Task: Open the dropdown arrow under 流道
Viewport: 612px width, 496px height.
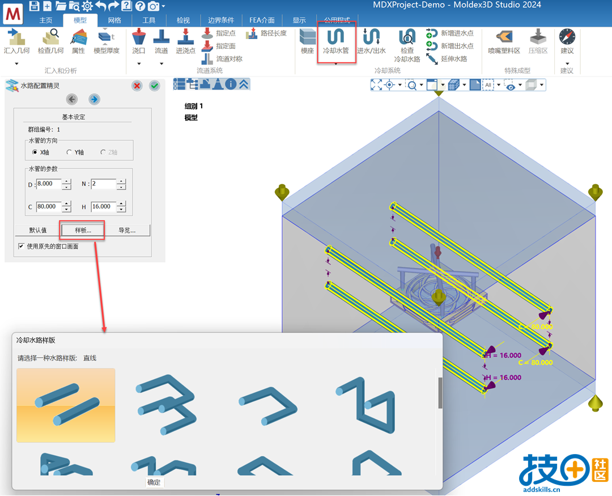Action: point(161,63)
